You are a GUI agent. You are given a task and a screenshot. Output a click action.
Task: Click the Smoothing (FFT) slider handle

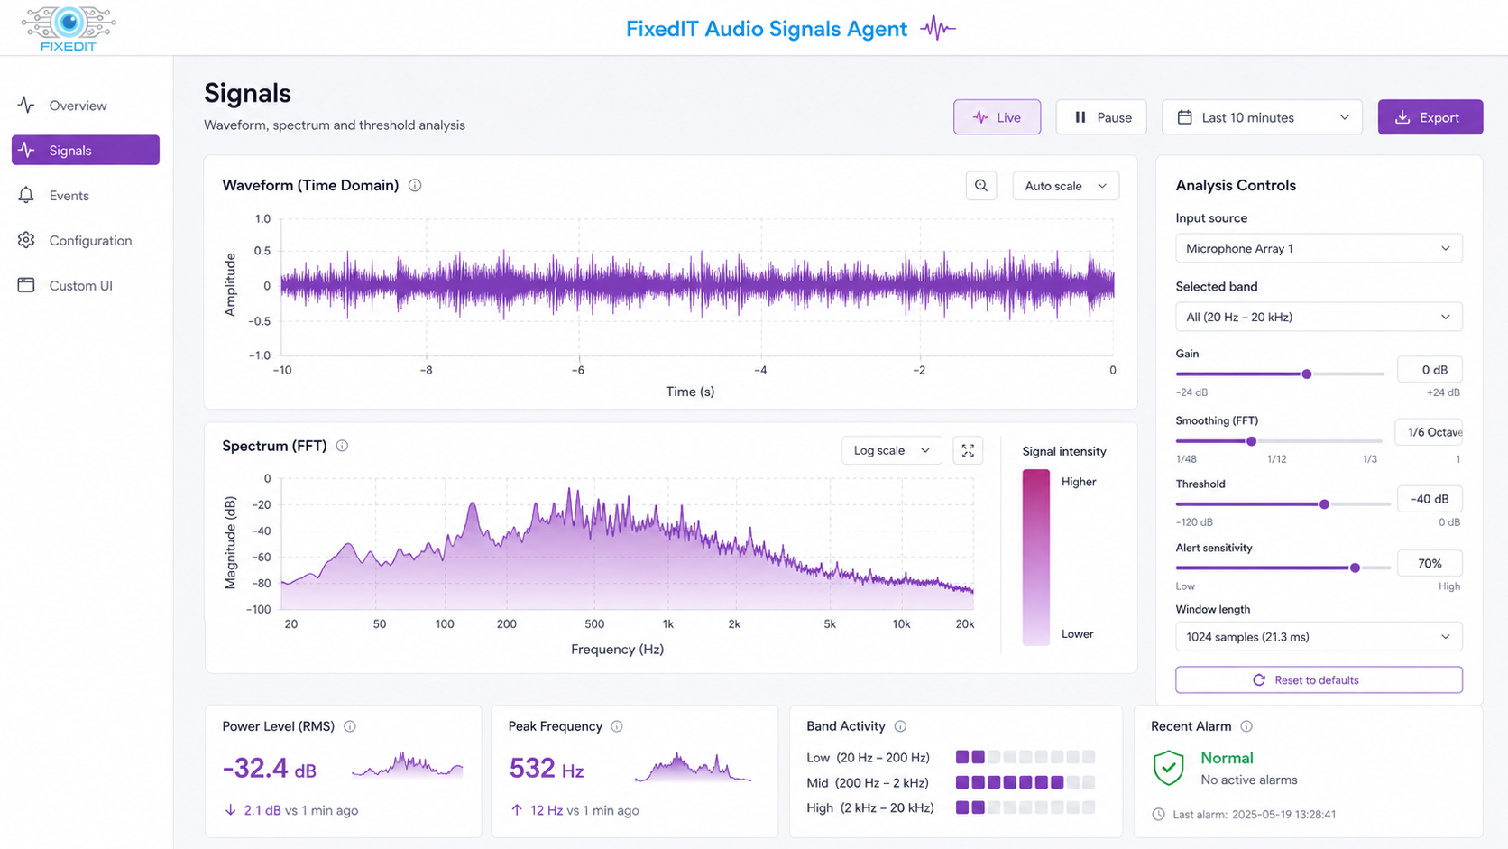point(1251,441)
